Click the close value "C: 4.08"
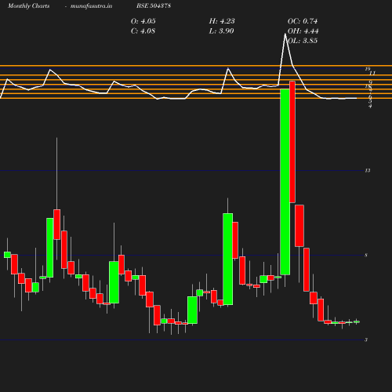Viewport: 392px width, 392px height. 143,31
